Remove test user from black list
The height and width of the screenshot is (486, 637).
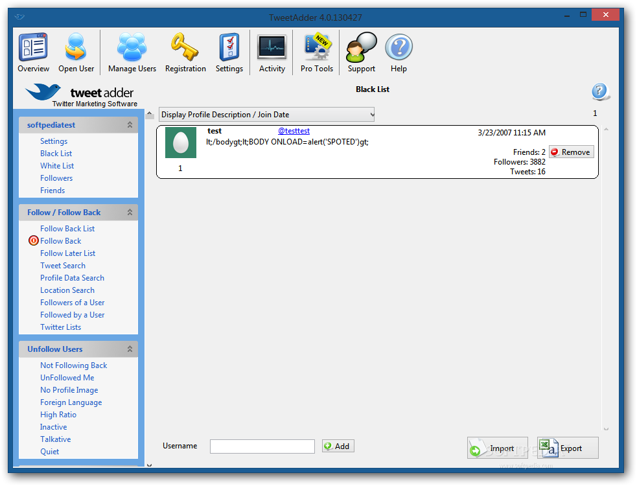coord(571,152)
